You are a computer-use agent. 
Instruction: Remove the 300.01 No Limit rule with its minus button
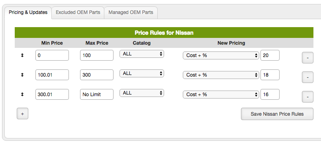(307, 97)
